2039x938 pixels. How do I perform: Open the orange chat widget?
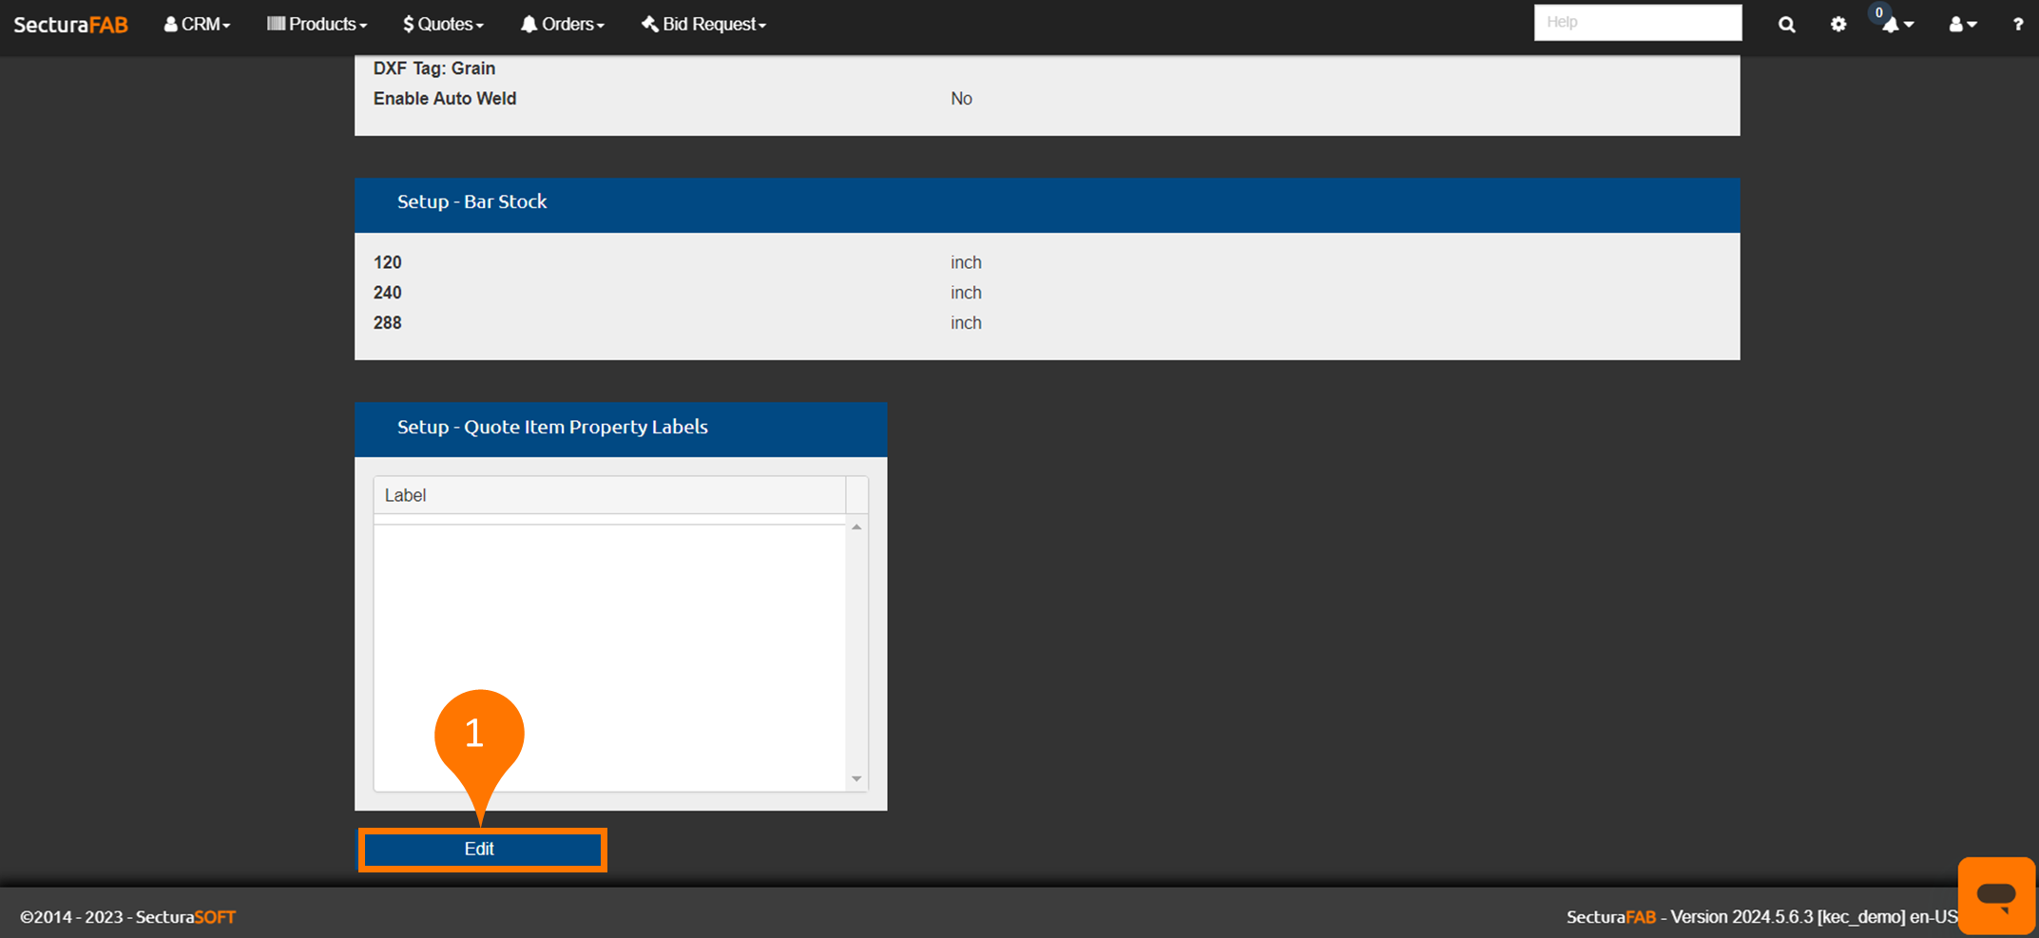(1995, 894)
